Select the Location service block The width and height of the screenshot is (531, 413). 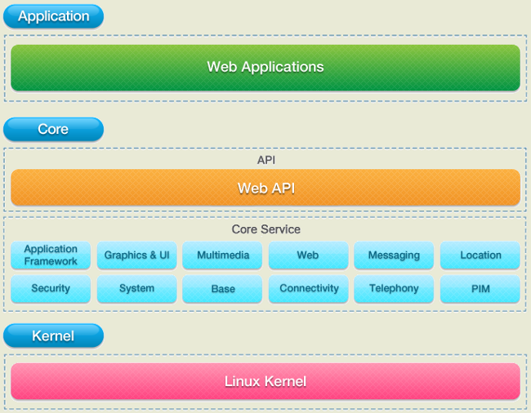click(480, 255)
